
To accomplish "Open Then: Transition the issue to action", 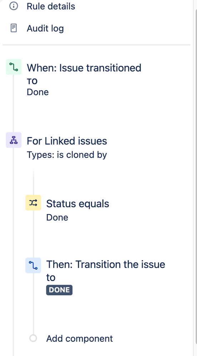I will tap(106, 271).
